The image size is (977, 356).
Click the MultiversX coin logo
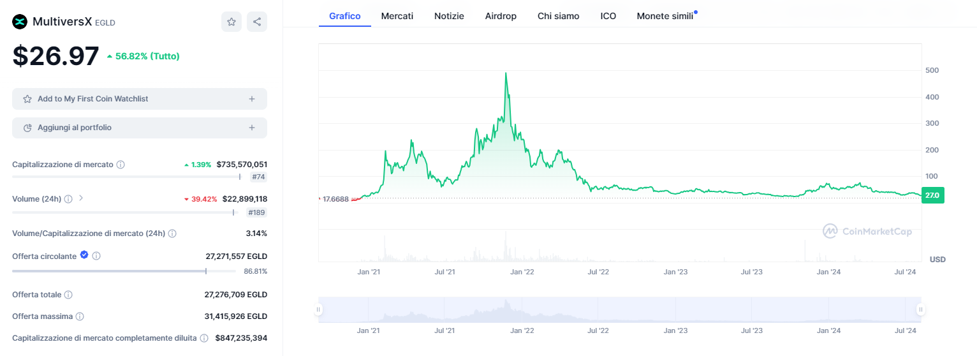pyautogui.click(x=20, y=22)
